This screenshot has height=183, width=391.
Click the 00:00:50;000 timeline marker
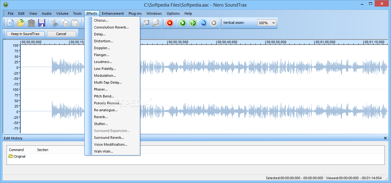point(276,42)
